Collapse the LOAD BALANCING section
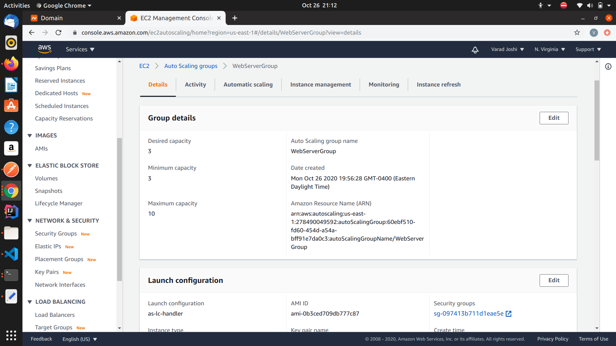 30,302
